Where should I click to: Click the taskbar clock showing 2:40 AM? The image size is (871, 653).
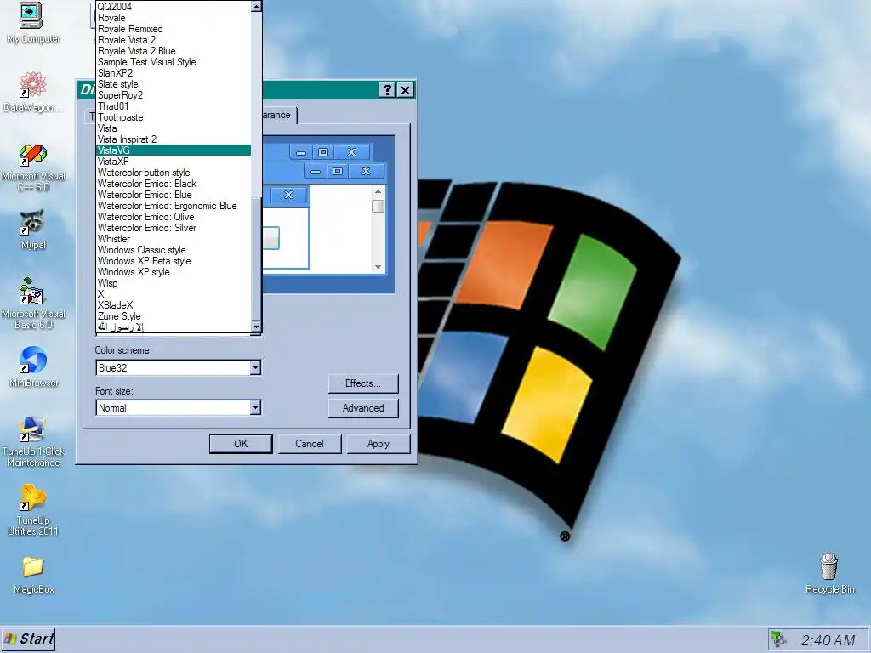(828, 640)
